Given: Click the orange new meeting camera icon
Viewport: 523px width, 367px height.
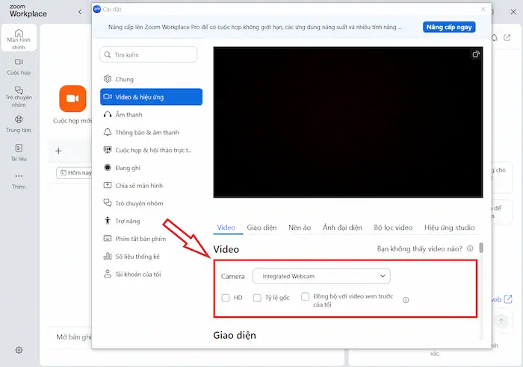Looking at the screenshot, I should coord(72,98).
